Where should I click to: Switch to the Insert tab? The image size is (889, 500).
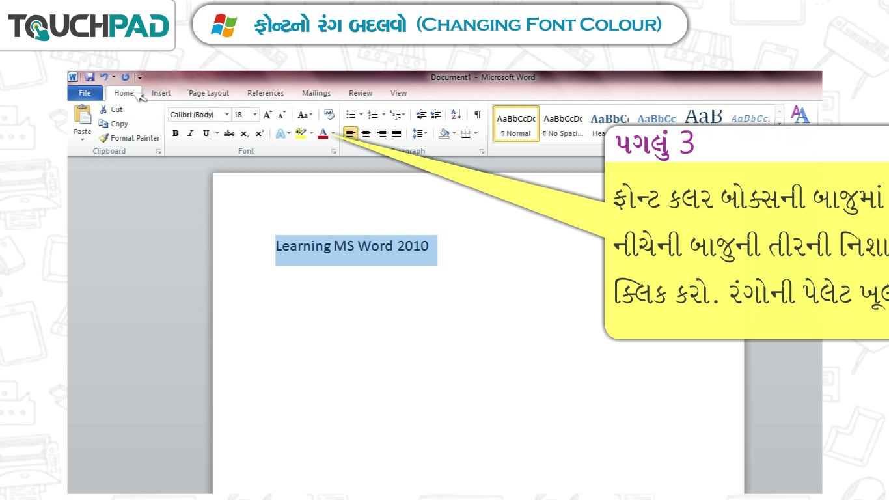click(161, 93)
